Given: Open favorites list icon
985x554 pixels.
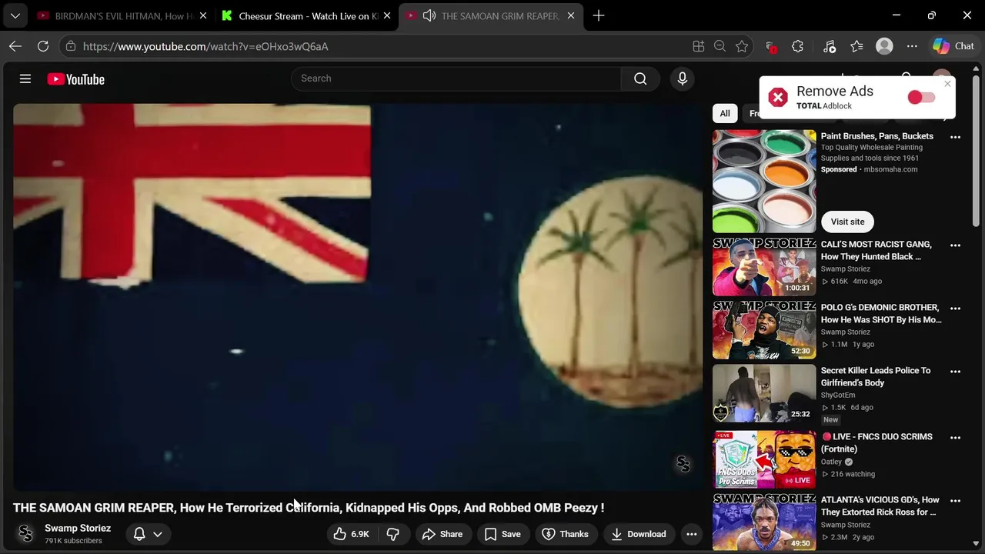Looking at the screenshot, I should tap(856, 46).
